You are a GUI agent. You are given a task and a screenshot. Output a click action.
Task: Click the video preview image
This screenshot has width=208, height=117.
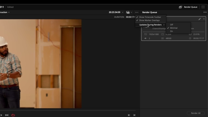click(41, 64)
